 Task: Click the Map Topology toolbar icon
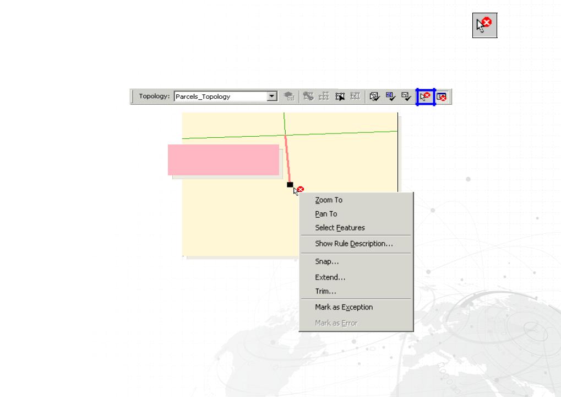[289, 96]
